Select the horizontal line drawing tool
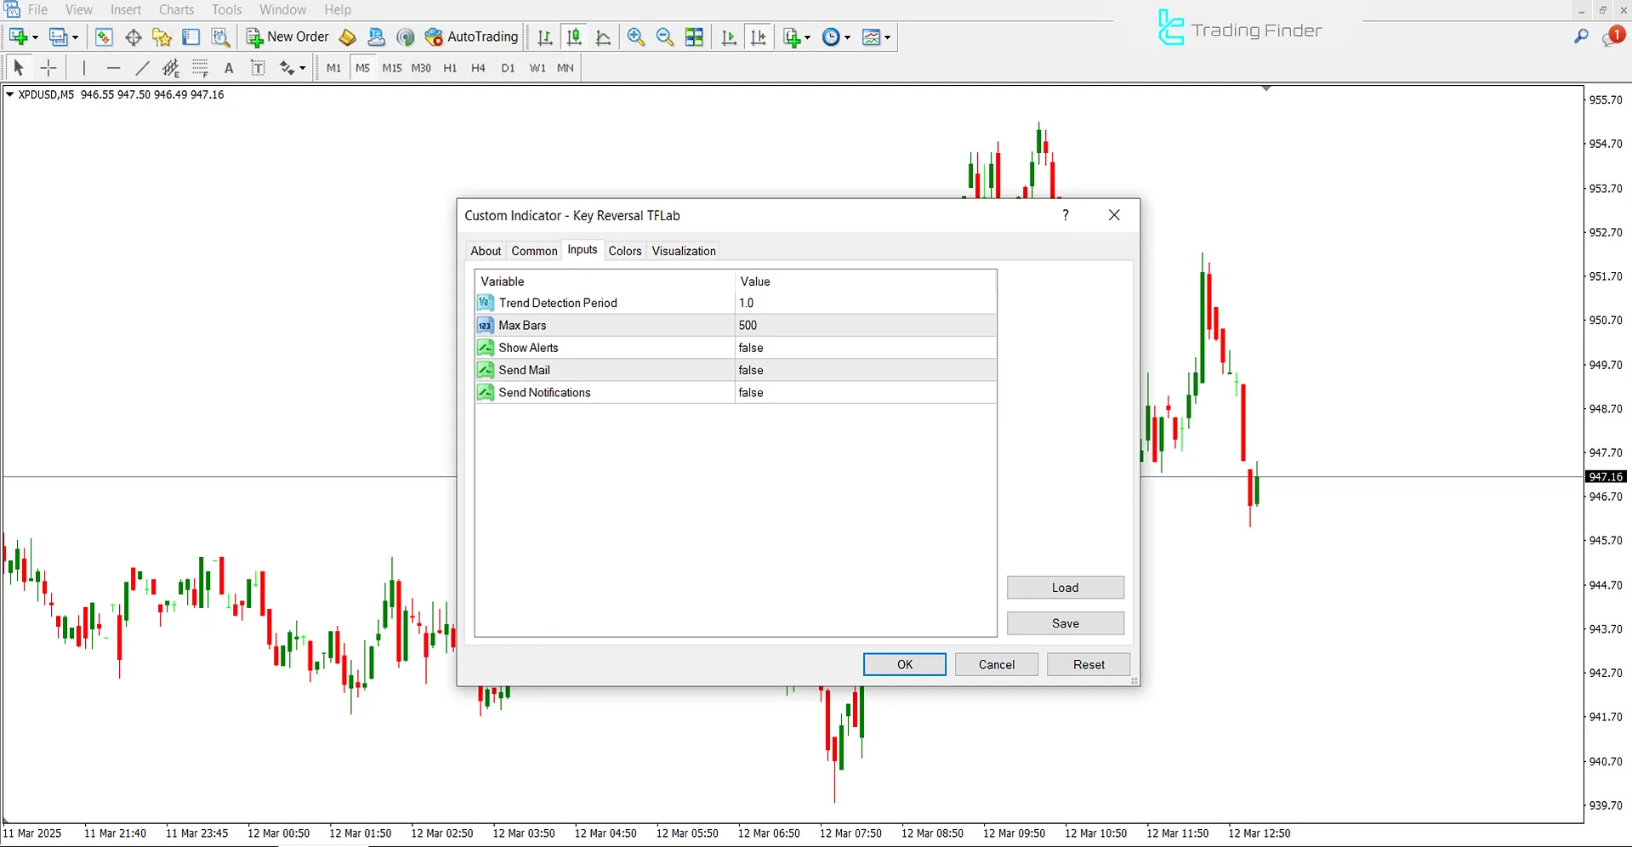1632x847 pixels. [x=114, y=68]
